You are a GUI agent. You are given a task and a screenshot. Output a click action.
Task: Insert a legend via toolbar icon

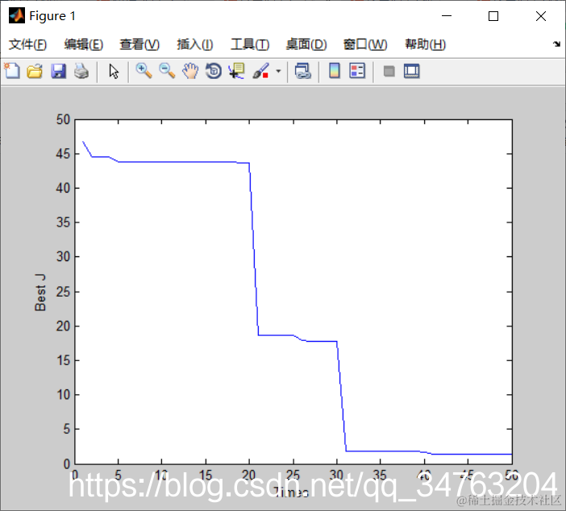(357, 71)
